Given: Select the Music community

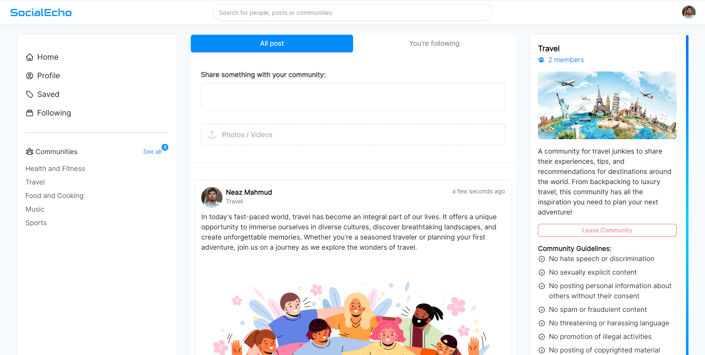Looking at the screenshot, I should [35, 209].
